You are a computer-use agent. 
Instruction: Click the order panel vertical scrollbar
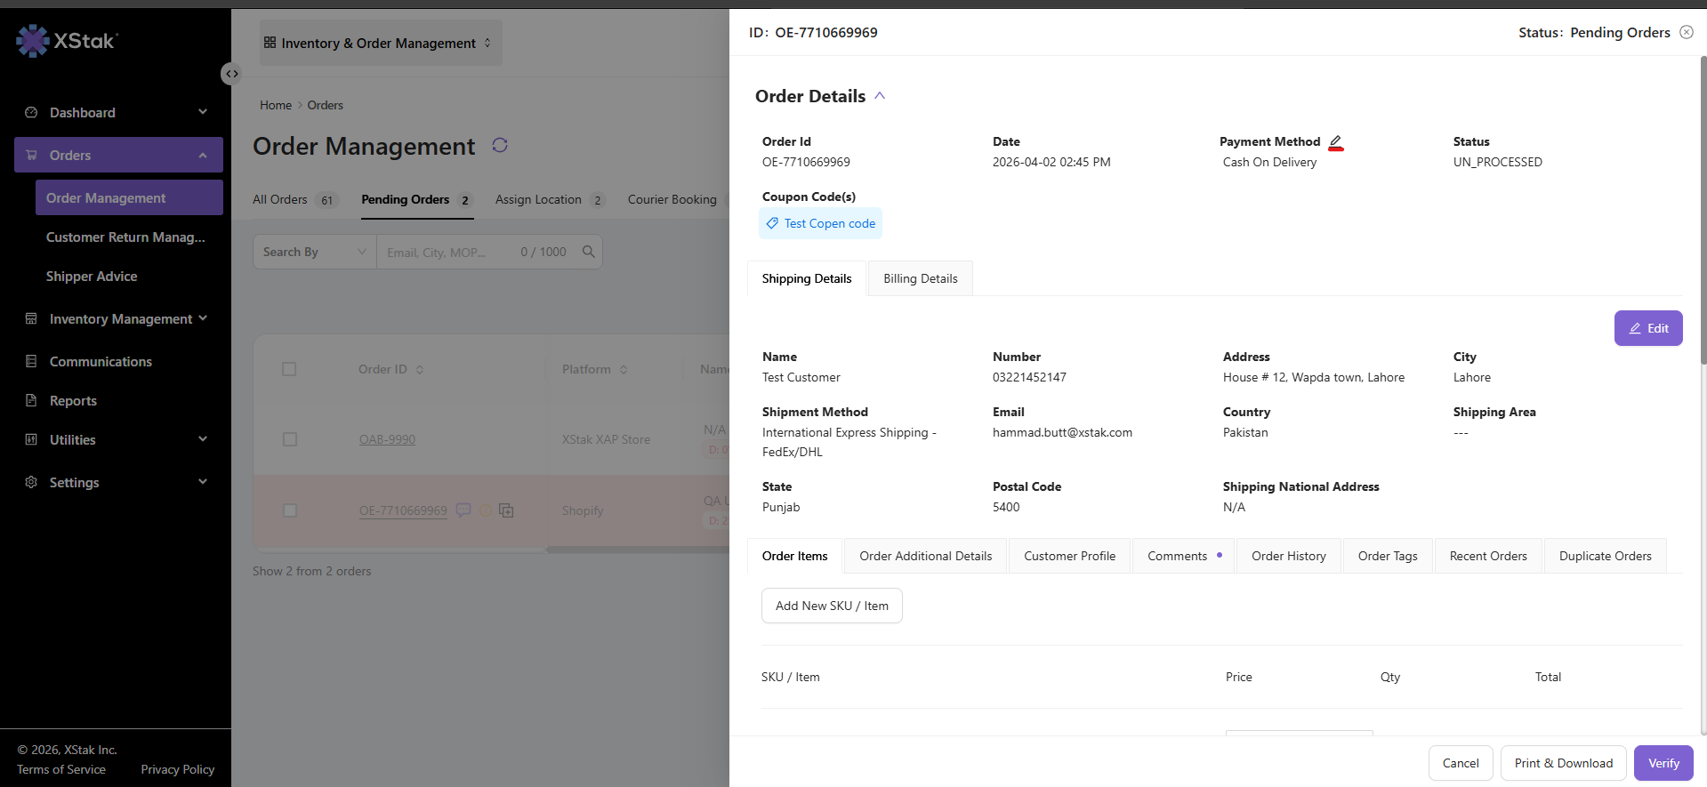[1703, 210]
